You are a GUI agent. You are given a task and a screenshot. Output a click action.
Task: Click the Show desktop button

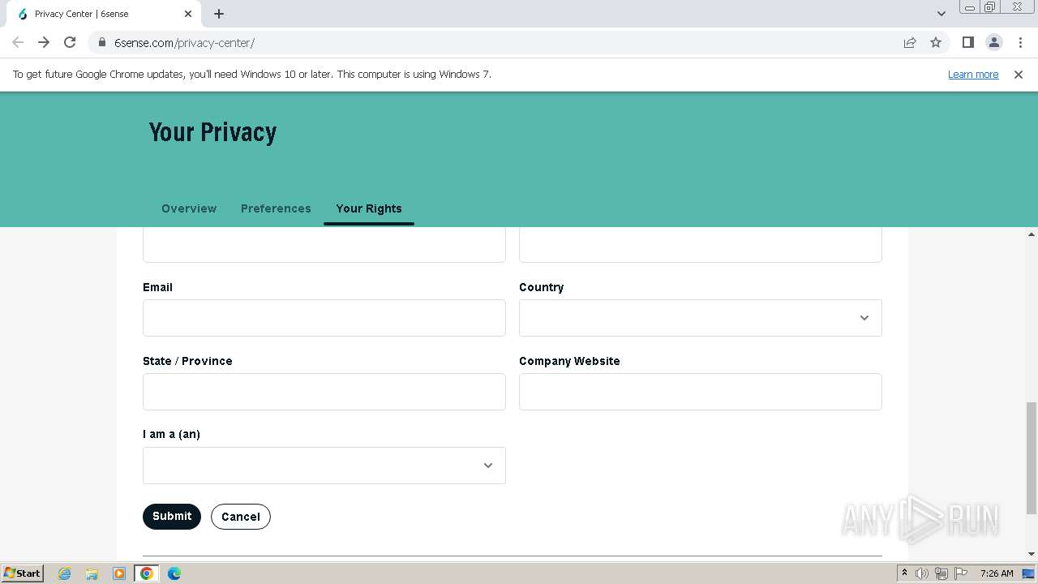[x=1029, y=573]
